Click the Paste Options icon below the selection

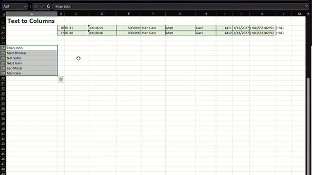pyautogui.click(x=61, y=79)
